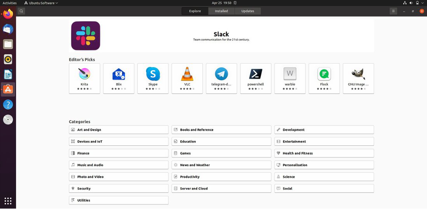Open the GNU Image app tile
427x209 pixels.
point(359,79)
